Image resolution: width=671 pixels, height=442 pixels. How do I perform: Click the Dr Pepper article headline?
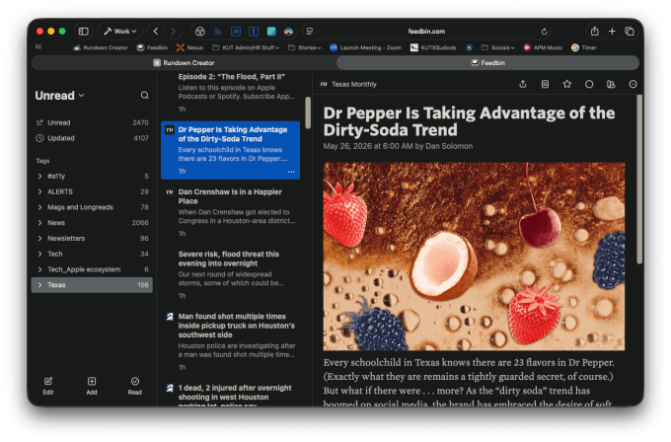click(x=469, y=121)
